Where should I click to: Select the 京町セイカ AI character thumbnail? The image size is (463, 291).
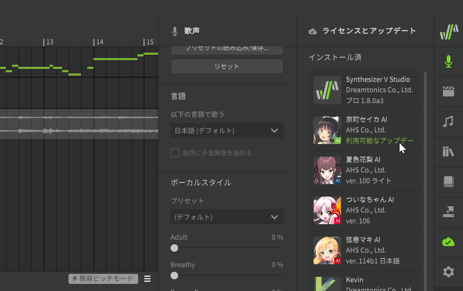327,130
